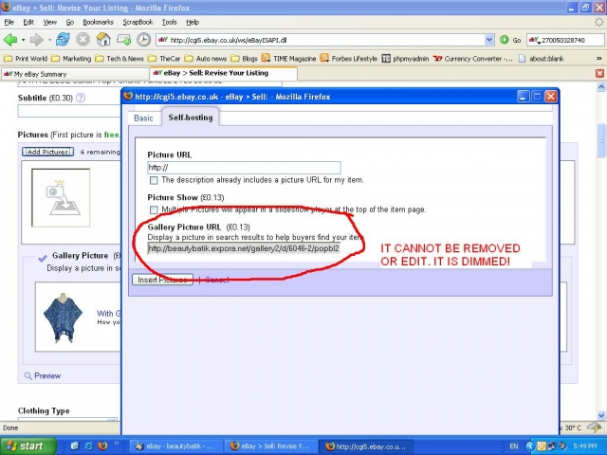
Task: Click the Windows Start button
Action: pyautogui.click(x=26, y=446)
